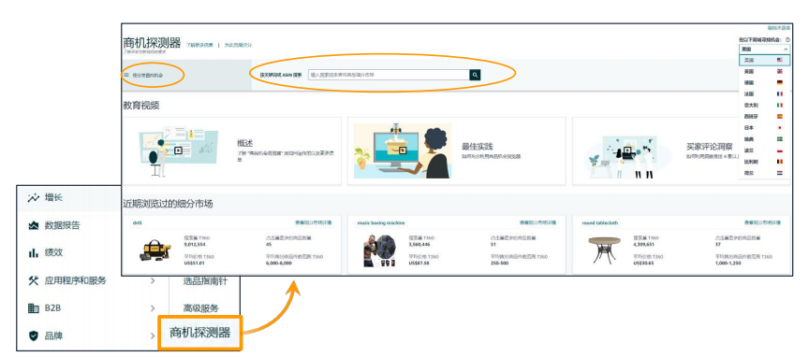The image size is (809, 357).
Task: Play the 最佳实践 best practices video
Action: point(403,151)
